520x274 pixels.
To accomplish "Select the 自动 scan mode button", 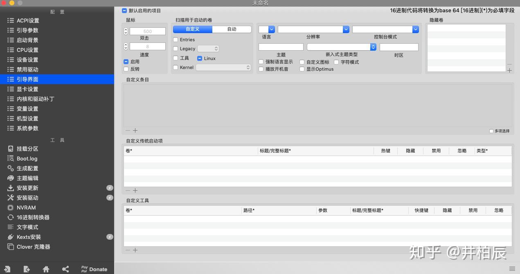I will 232,29.
